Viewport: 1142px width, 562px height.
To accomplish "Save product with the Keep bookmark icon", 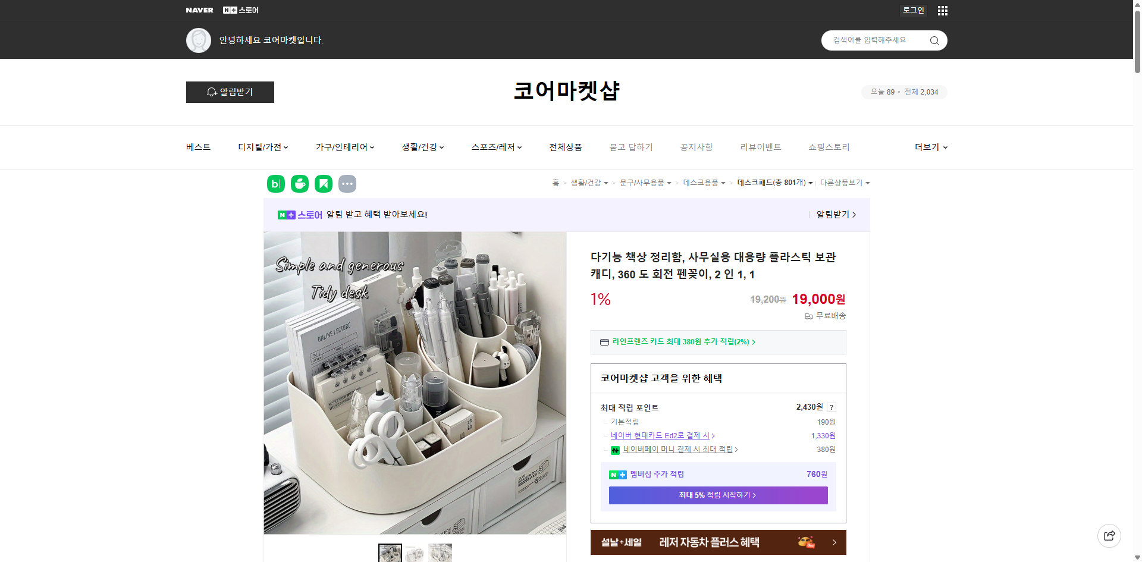I will (323, 184).
